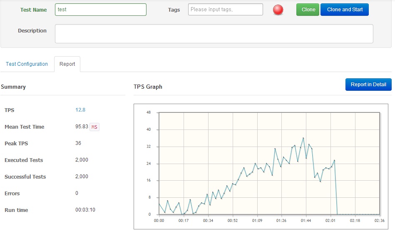
Task: Click the 48 label on y-axis
Action: click(149, 113)
